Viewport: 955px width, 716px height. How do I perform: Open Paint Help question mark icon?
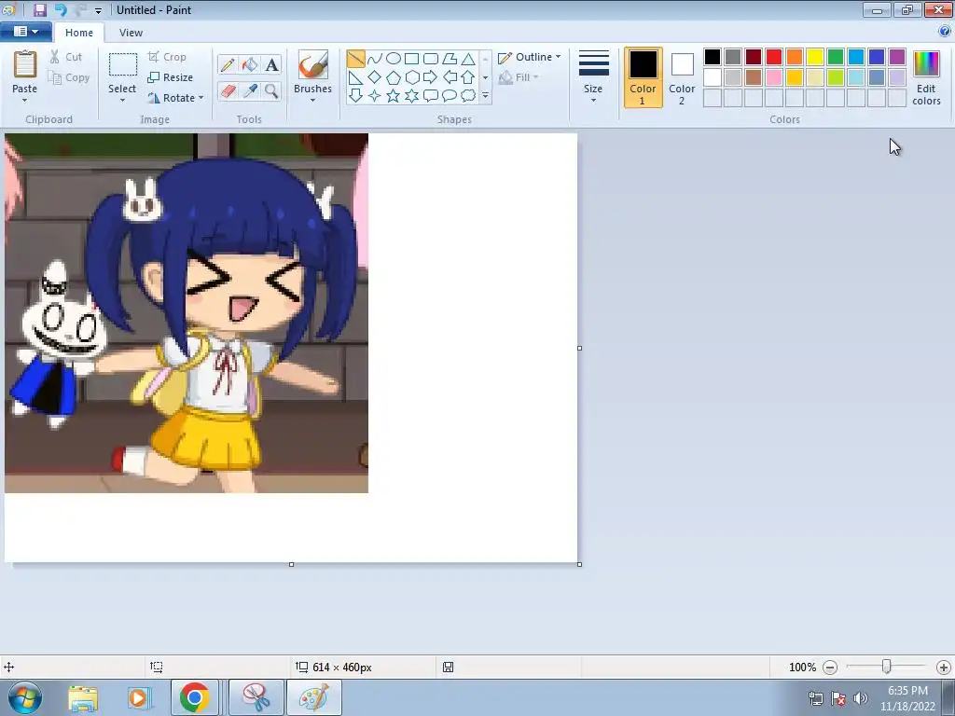tap(945, 32)
